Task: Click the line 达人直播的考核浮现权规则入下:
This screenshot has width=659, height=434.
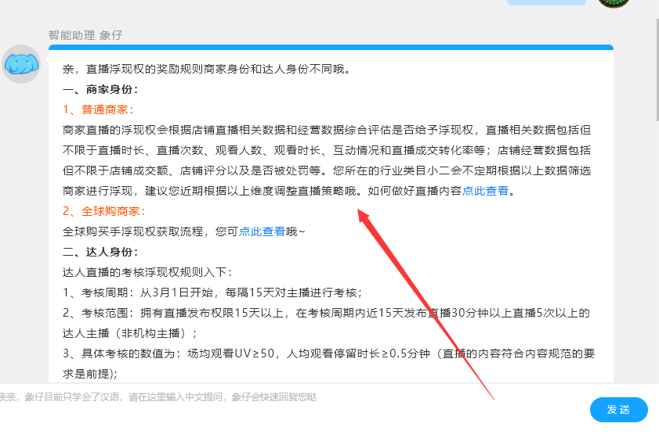Action: pyautogui.click(x=147, y=273)
